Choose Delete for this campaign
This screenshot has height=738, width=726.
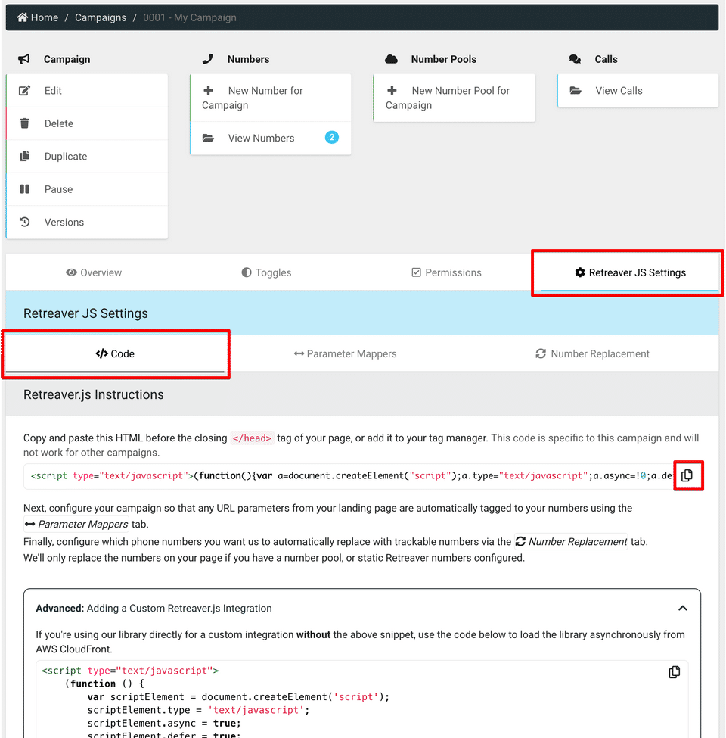point(87,123)
